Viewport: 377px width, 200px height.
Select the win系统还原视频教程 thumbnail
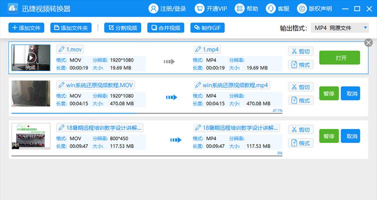click(x=31, y=93)
